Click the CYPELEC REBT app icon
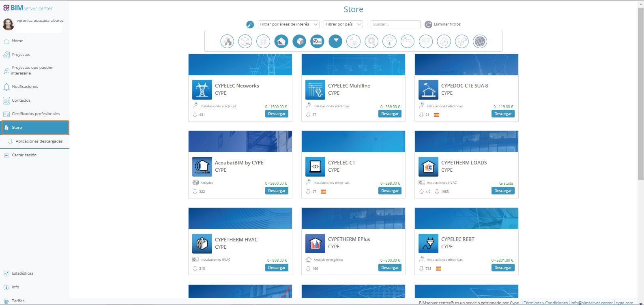The width and height of the screenshot is (644, 305). point(428,243)
